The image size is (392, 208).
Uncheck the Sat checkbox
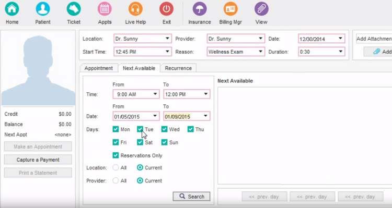tap(140, 142)
